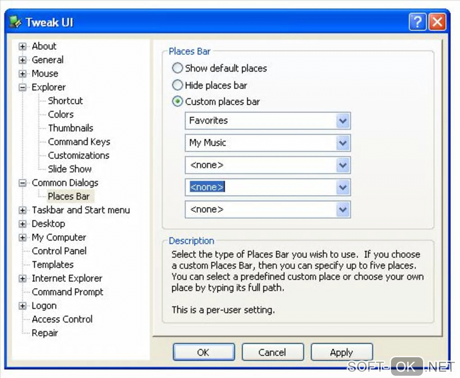Screen dimensions: 460x378
Task: Open the last none dropdown arrow
Action: tap(343, 210)
